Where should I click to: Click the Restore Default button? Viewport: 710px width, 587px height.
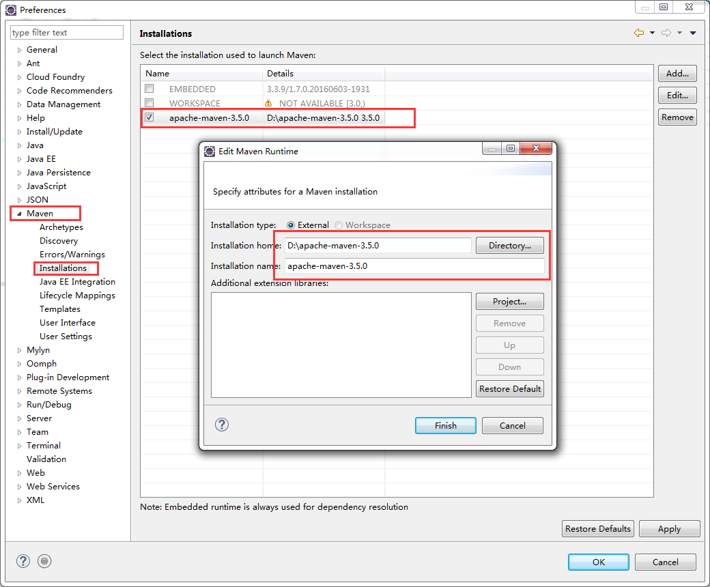click(510, 389)
